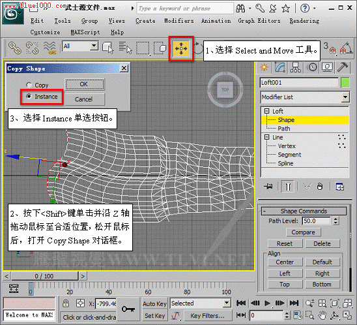Click the Select and Link chain icon
The width and height of the screenshot is (357, 325).
coord(14,48)
